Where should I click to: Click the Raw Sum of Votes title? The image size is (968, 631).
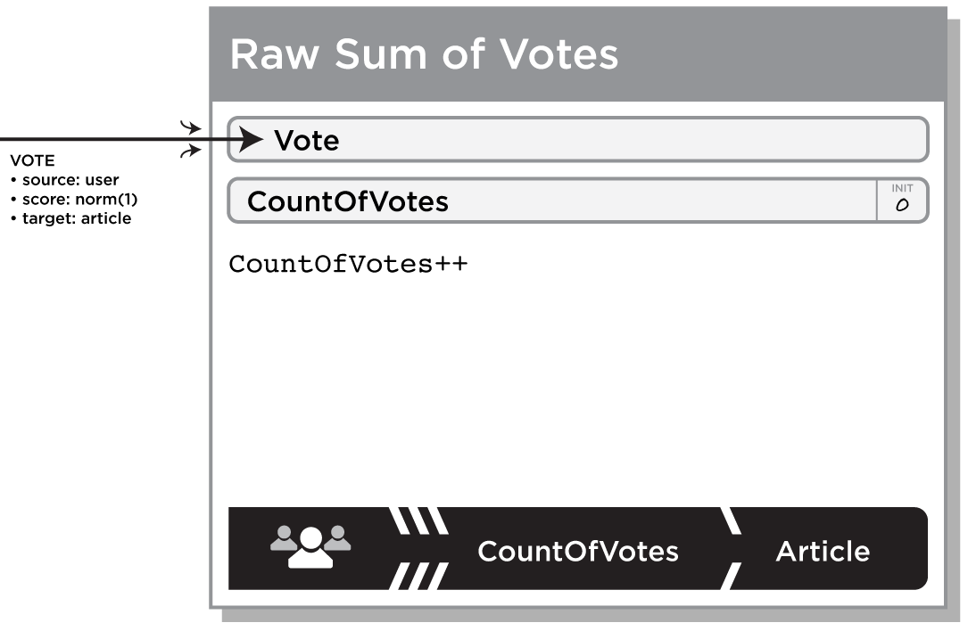424,54
